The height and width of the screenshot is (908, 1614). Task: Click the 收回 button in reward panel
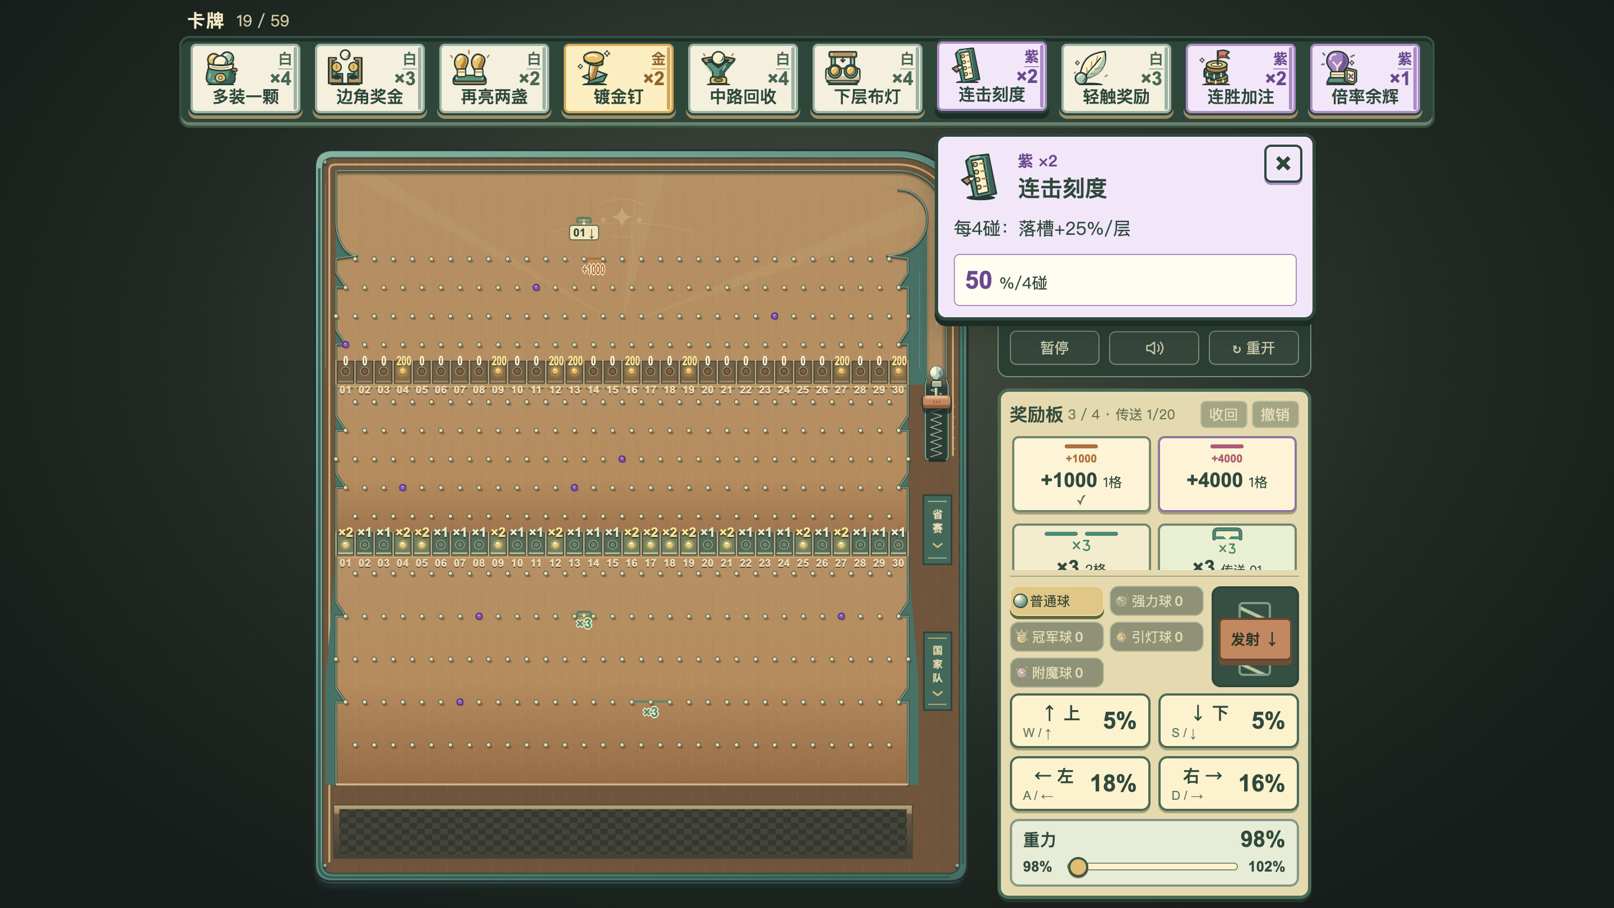(x=1223, y=414)
